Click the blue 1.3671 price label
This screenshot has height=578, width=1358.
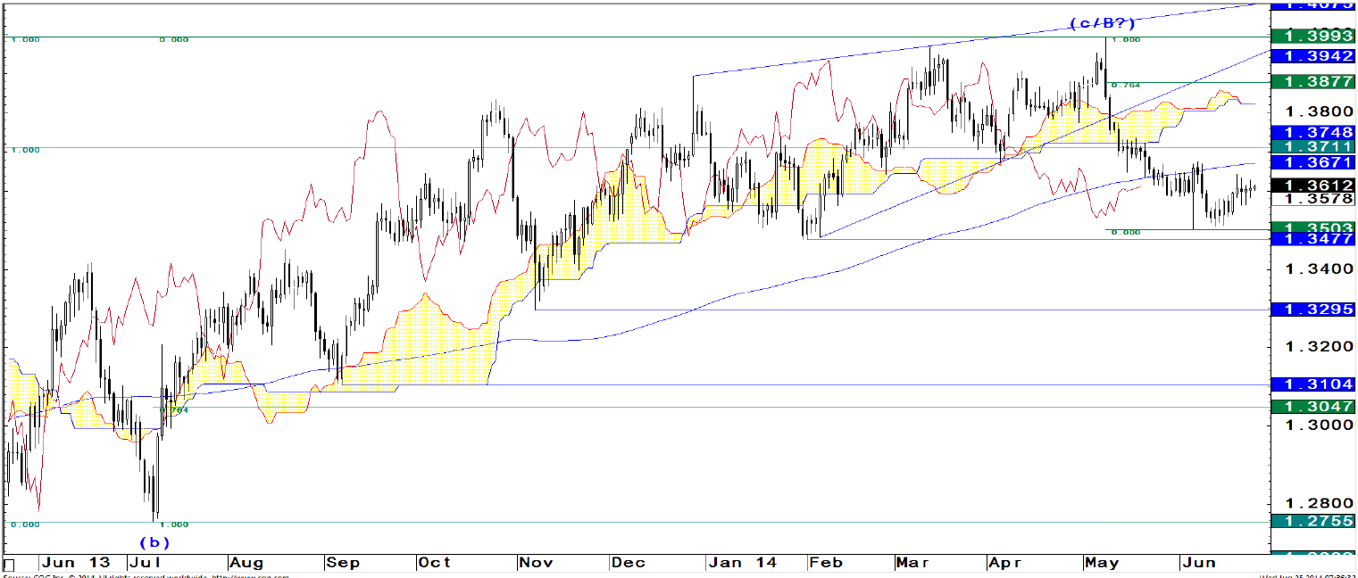1312,162
